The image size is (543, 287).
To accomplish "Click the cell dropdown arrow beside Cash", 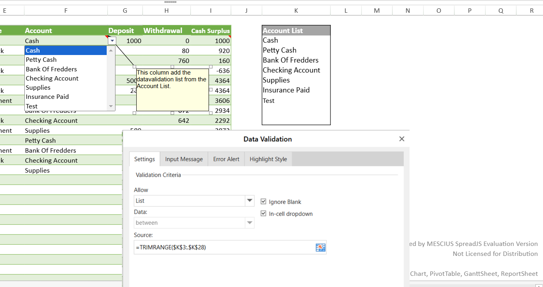I will pyautogui.click(x=112, y=41).
